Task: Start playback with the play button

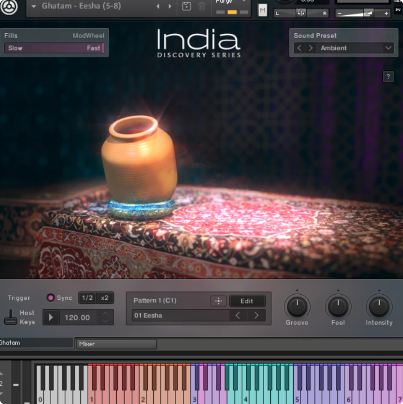Action: [51, 317]
